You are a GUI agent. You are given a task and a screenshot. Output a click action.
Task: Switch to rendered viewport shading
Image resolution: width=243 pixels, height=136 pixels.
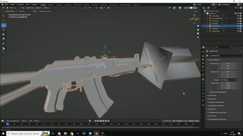(x=196, y=8)
